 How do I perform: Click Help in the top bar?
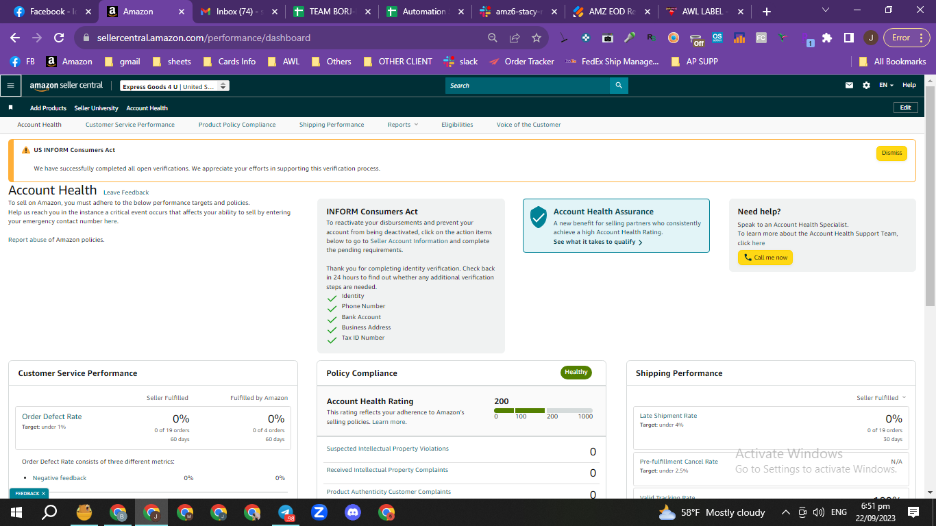click(909, 85)
